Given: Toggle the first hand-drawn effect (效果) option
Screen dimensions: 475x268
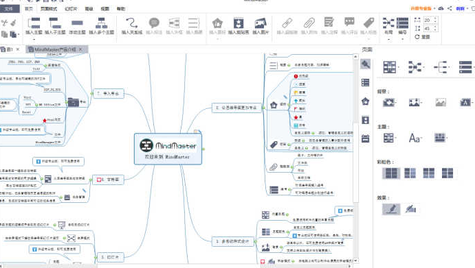Looking at the screenshot, I should pos(391,209).
